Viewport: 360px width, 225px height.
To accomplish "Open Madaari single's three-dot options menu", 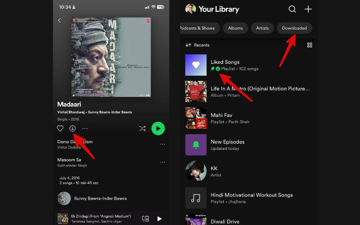I will point(85,128).
